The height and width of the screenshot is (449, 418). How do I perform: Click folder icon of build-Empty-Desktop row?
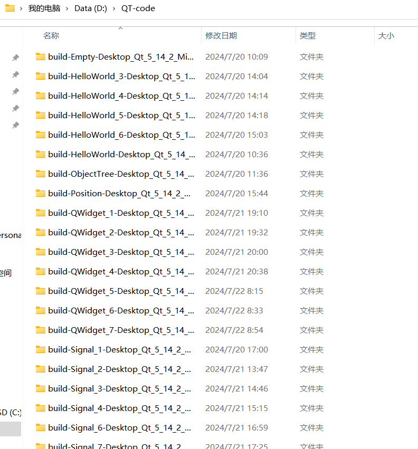click(41, 56)
